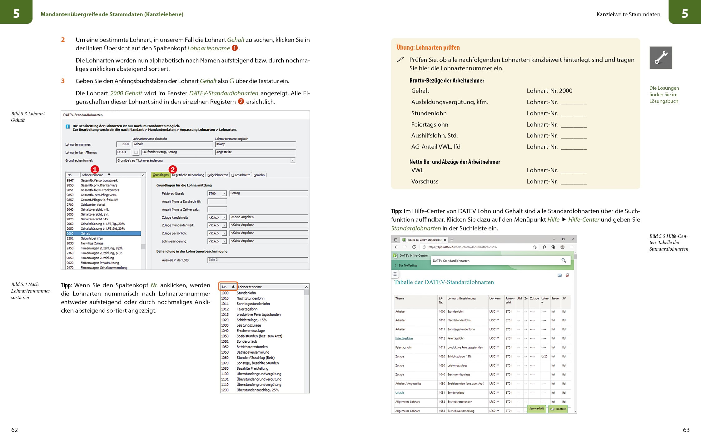701x443 pixels.
Task: Click the Lohnartenkern lookup button next to LFD01
Action: pos(136,152)
